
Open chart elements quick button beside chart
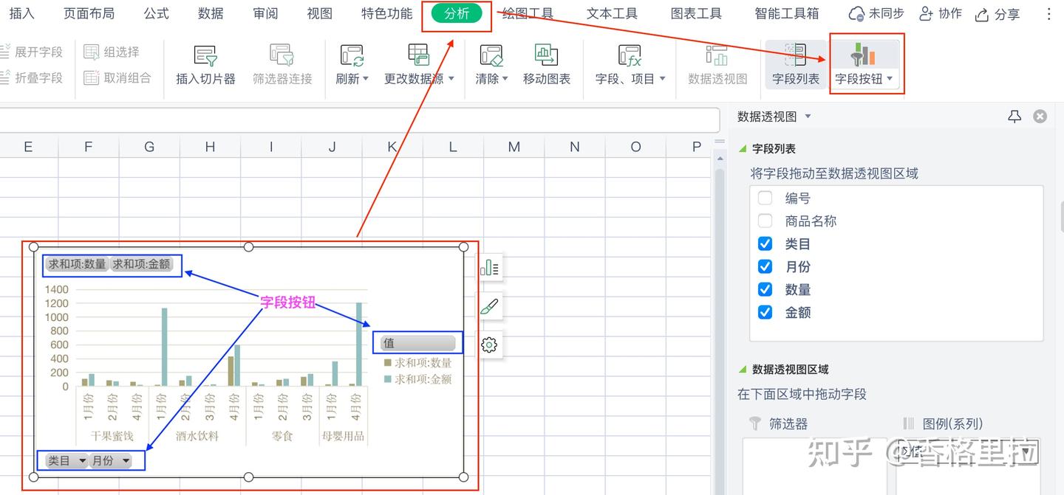pyautogui.click(x=490, y=268)
